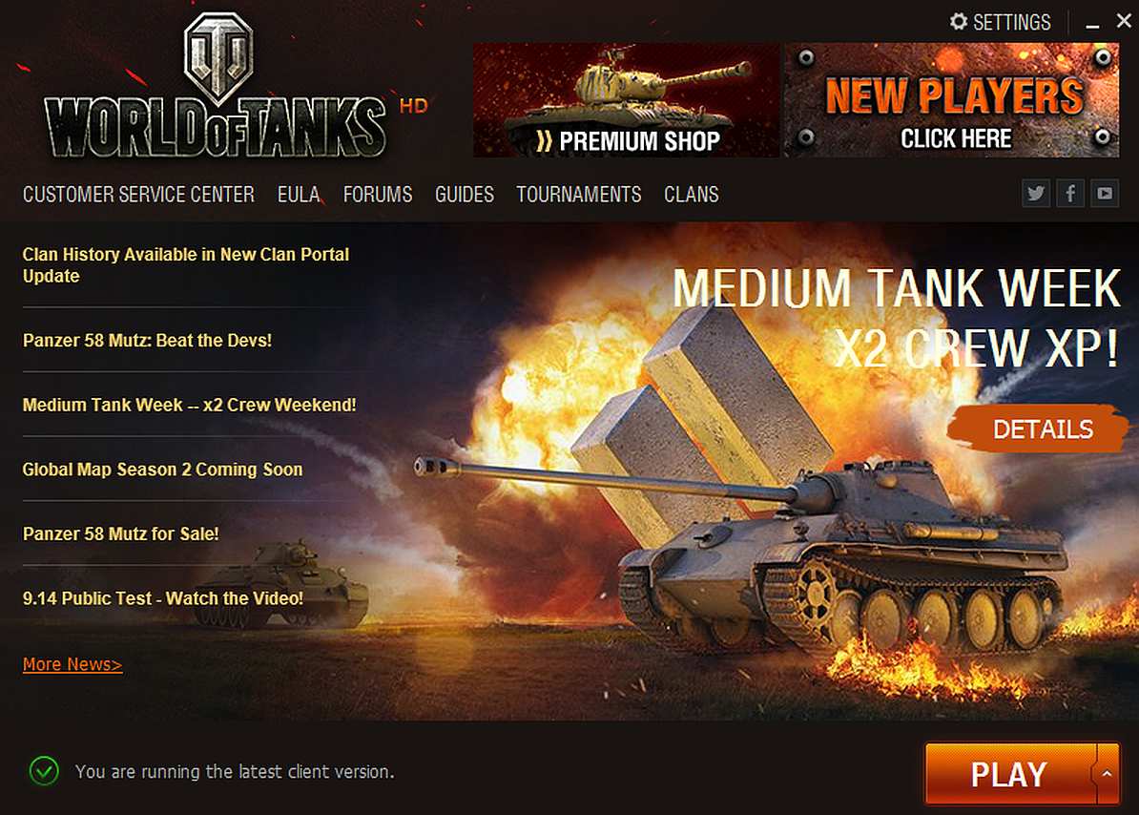Click the Settings gear icon
Viewport: 1139px width, 815px height.
point(959,22)
